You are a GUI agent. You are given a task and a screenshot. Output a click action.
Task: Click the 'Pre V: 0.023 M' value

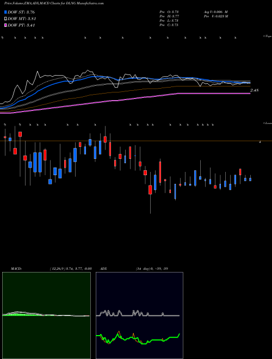215,16
